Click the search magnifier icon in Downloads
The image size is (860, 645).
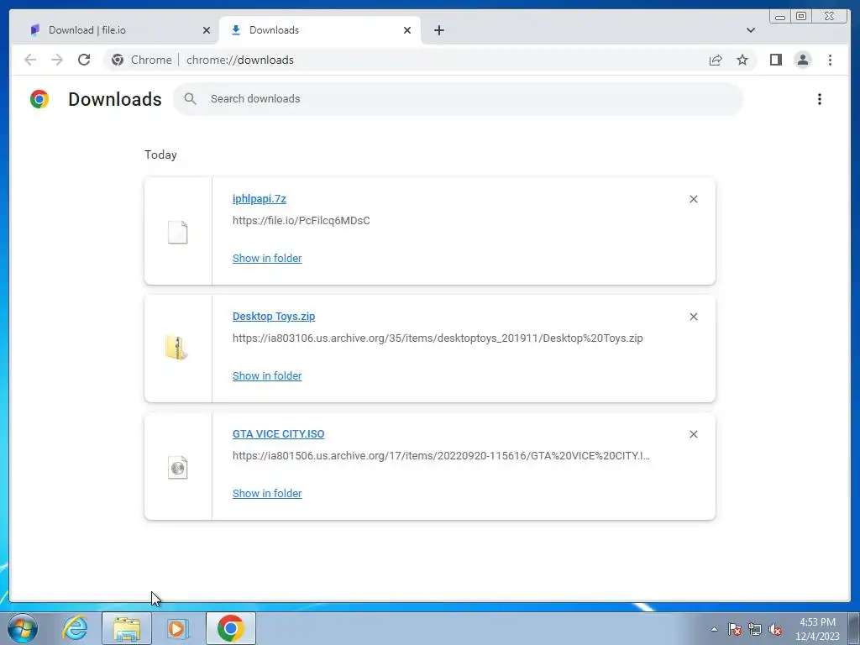pos(191,99)
